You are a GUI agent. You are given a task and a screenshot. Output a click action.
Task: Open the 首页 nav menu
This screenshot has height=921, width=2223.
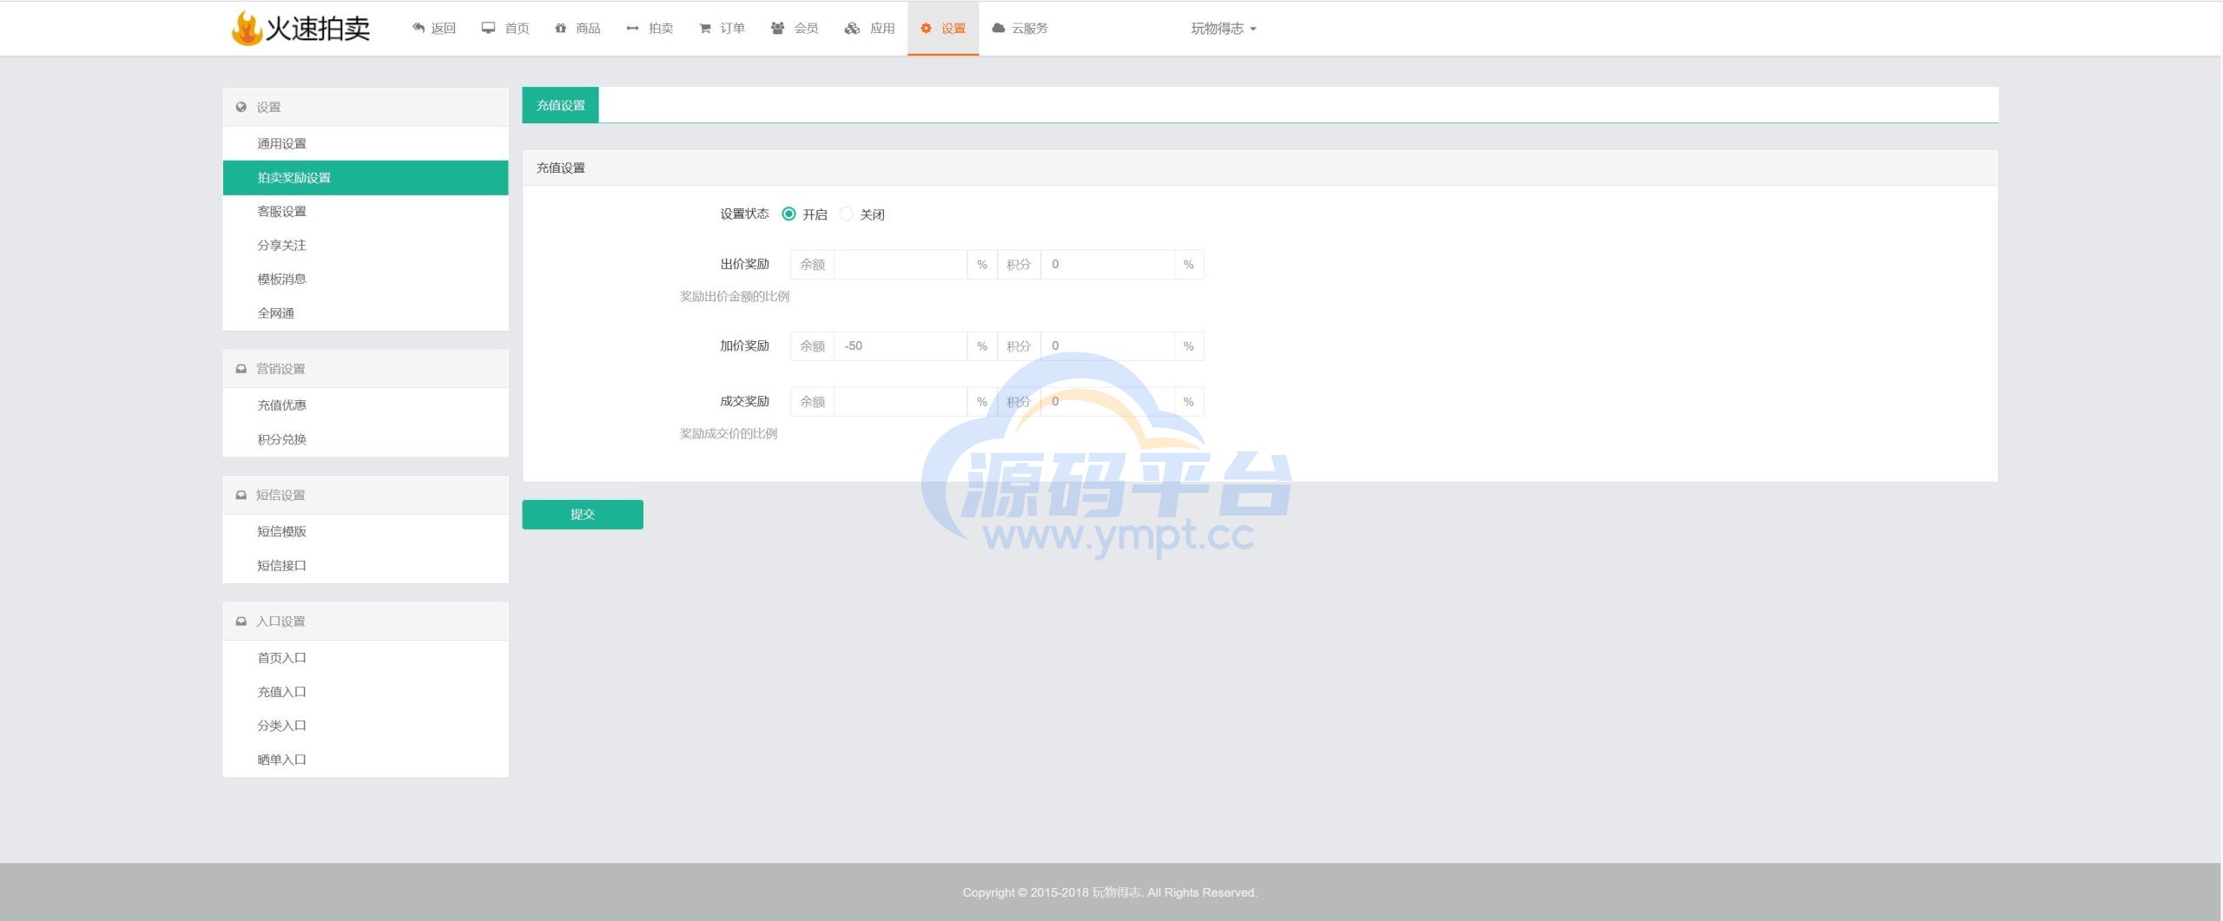[506, 29]
